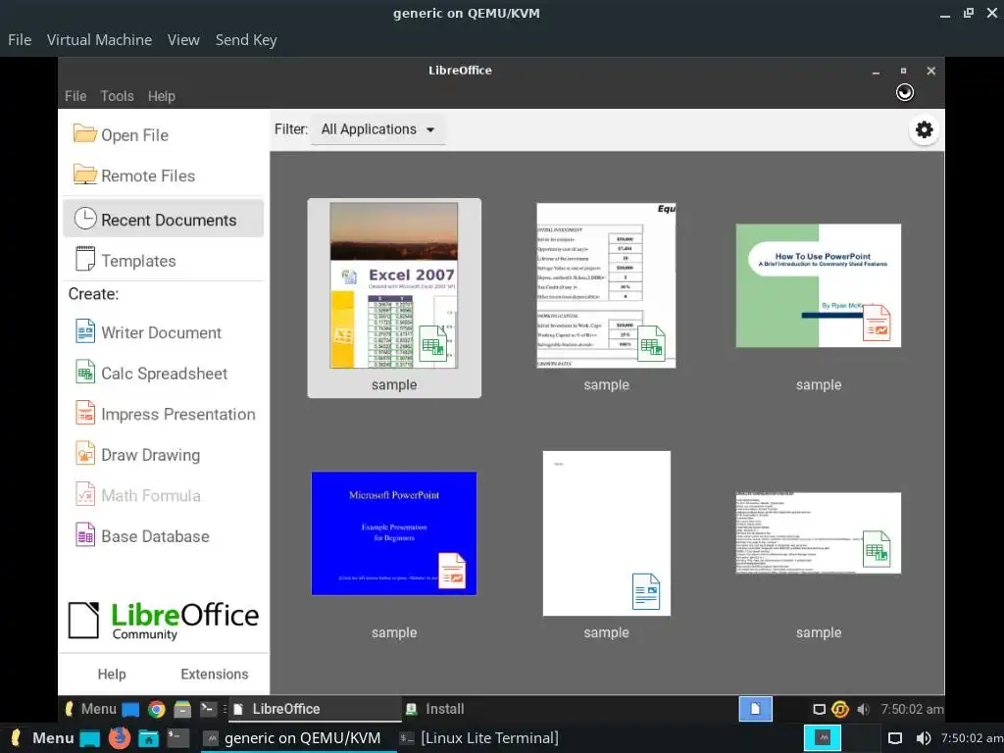Open the Excel 2007 sample spreadsheet thumbnail
This screenshot has width=1004, height=753.
pyautogui.click(x=394, y=285)
